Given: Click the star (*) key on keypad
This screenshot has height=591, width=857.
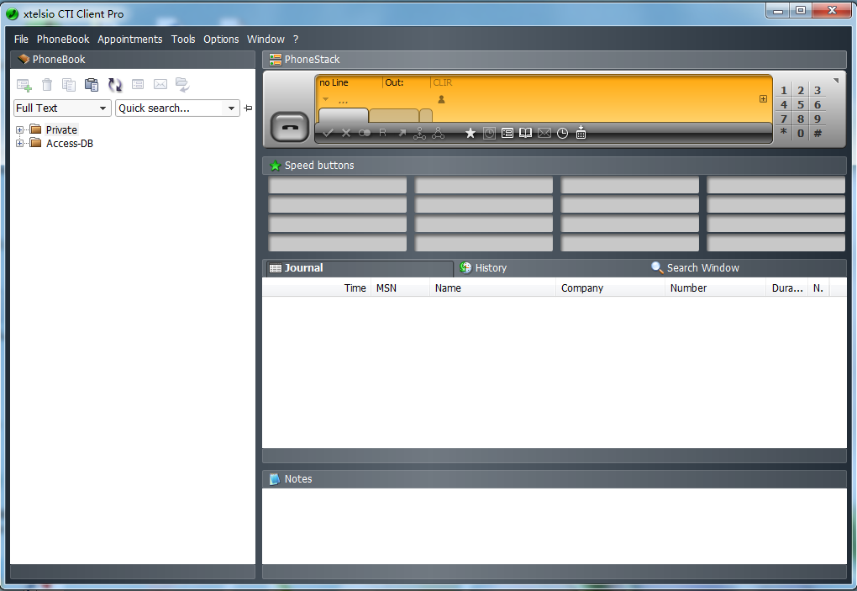Looking at the screenshot, I should (784, 132).
